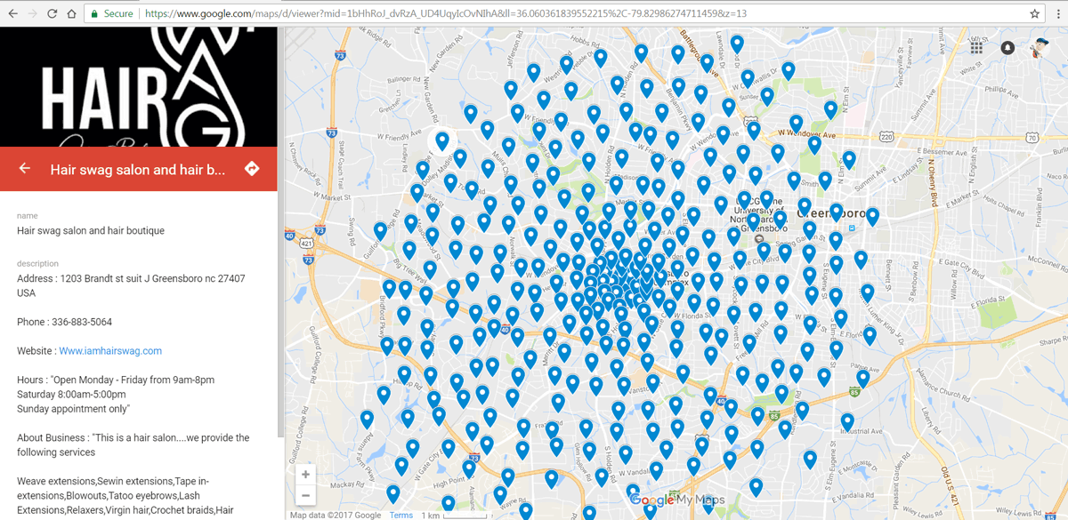Click the 'description' field label
This screenshot has width=1068, height=520.
(37, 264)
